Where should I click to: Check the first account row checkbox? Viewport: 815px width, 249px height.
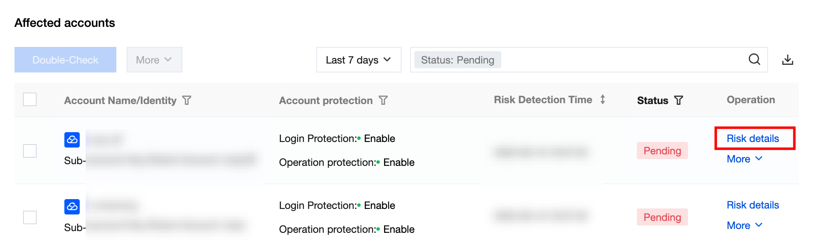coord(30,151)
